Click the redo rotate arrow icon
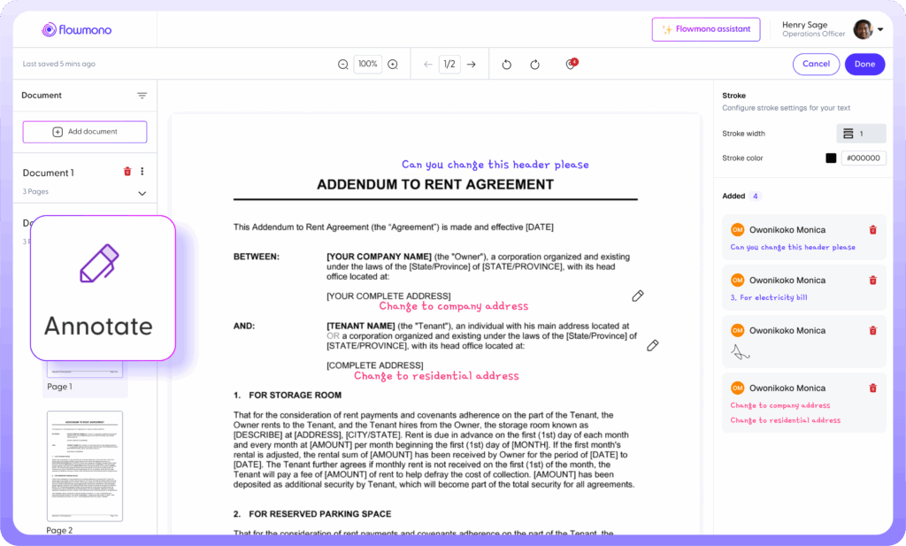 coord(535,65)
